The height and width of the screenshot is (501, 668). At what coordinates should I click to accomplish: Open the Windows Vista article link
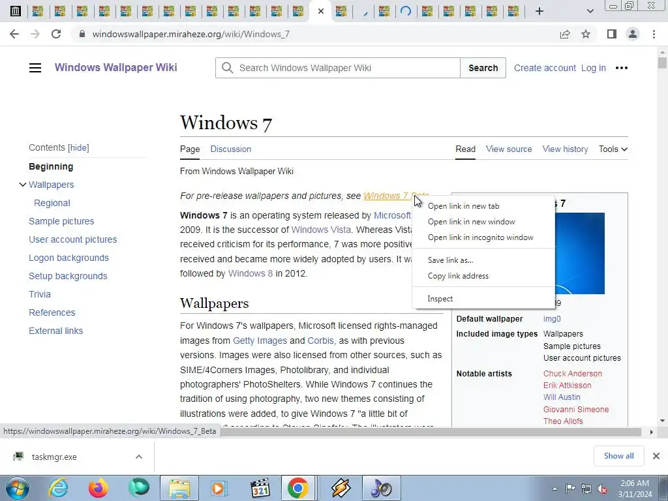321,230
